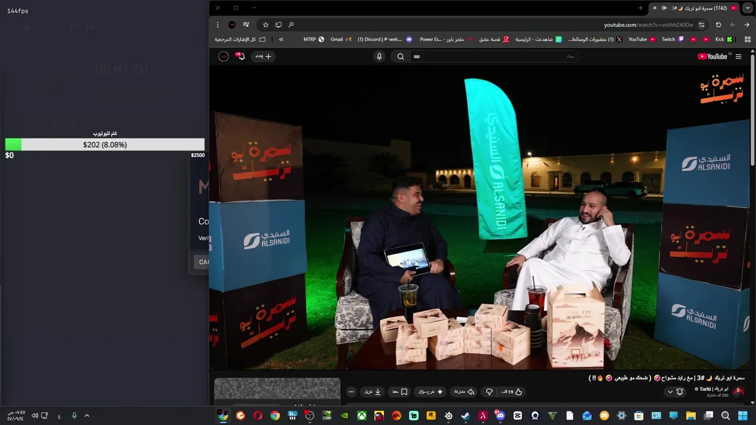Open the كل الإشارات المرجعية bookmarks folder

[240, 40]
